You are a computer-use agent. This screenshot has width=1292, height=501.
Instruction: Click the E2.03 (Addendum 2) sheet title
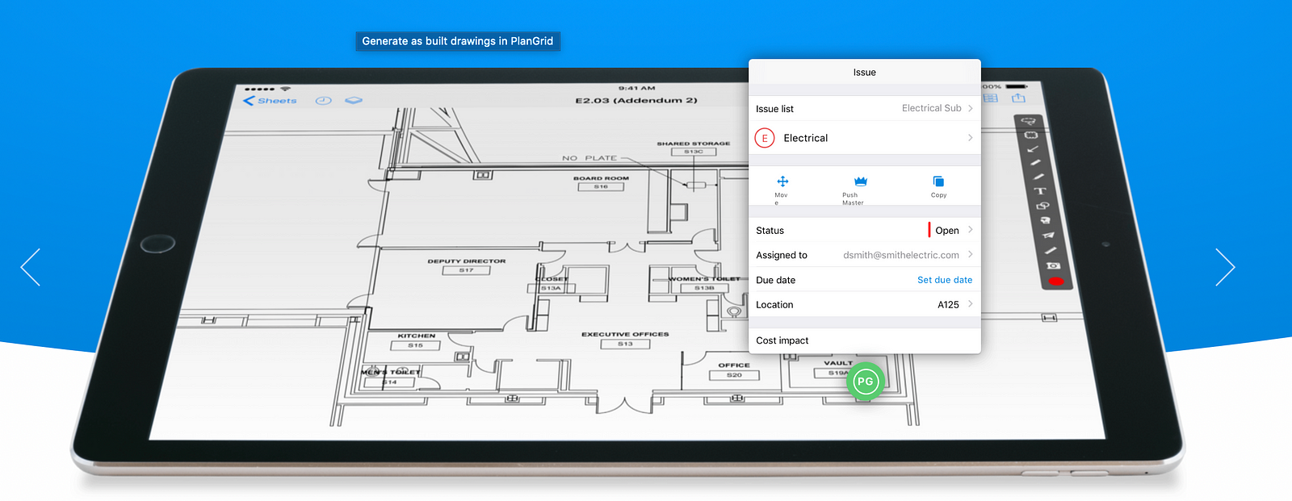pyautogui.click(x=636, y=101)
